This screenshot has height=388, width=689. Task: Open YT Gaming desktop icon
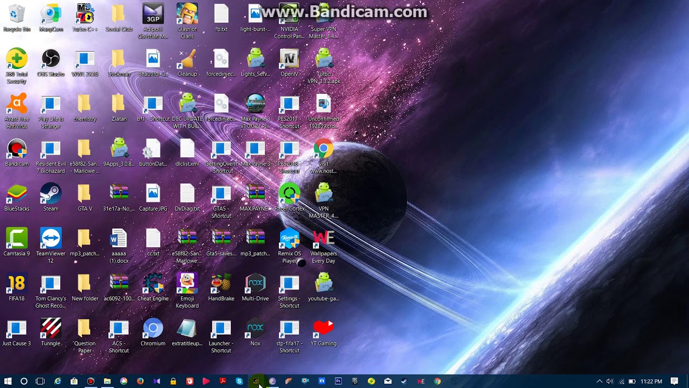pyautogui.click(x=323, y=332)
